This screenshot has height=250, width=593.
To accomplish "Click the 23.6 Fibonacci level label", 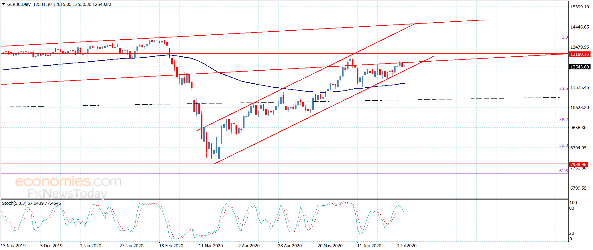I will tap(564, 88).
